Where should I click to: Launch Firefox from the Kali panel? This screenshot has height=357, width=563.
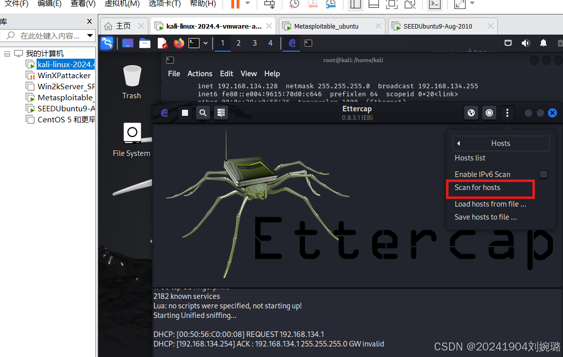[x=179, y=43]
